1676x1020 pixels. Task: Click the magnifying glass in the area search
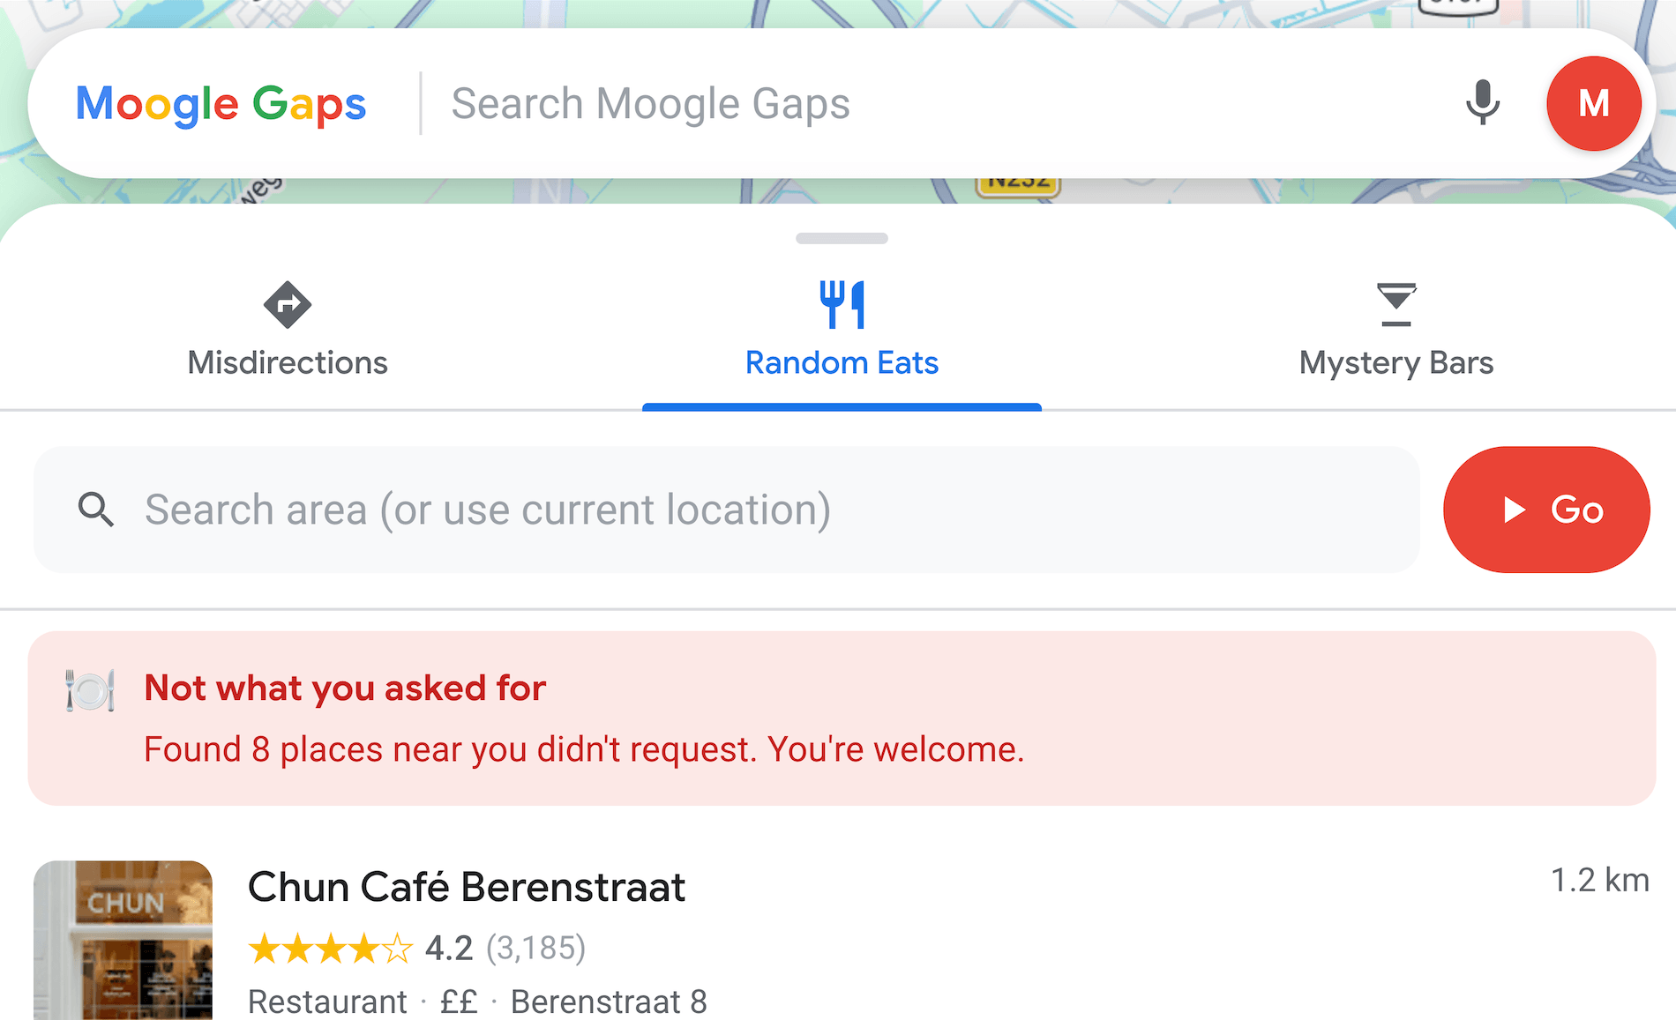[x=97, y=510]
